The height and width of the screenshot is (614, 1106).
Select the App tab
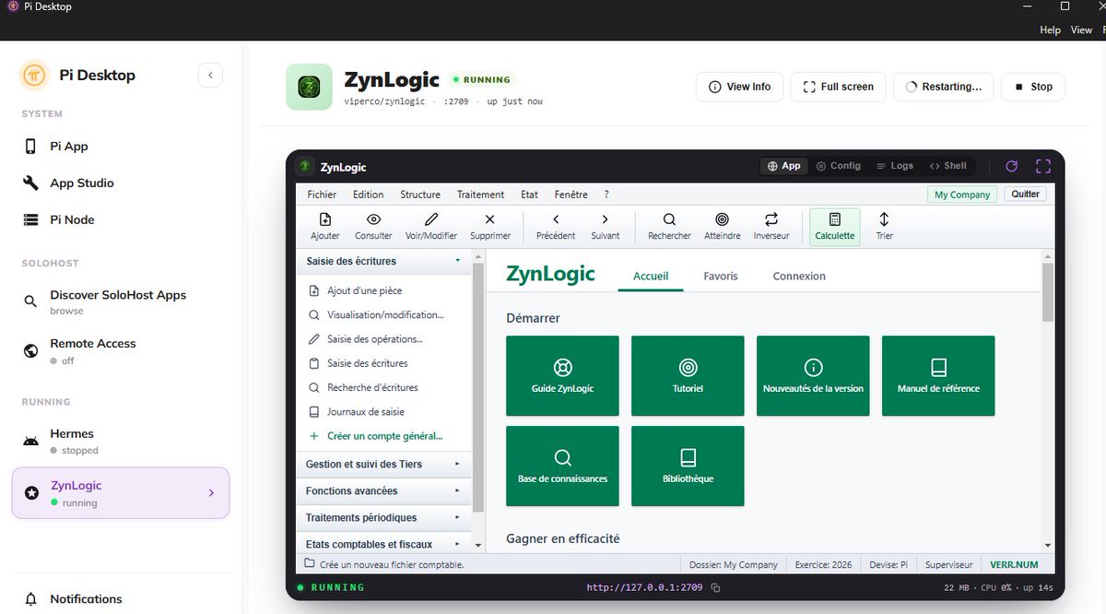(783, 166)
